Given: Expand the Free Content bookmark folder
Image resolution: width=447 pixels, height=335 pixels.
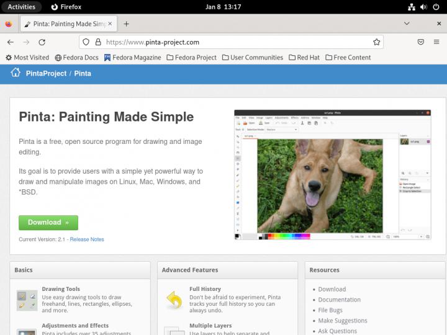Looking at the screenshot, I should 348,58.
